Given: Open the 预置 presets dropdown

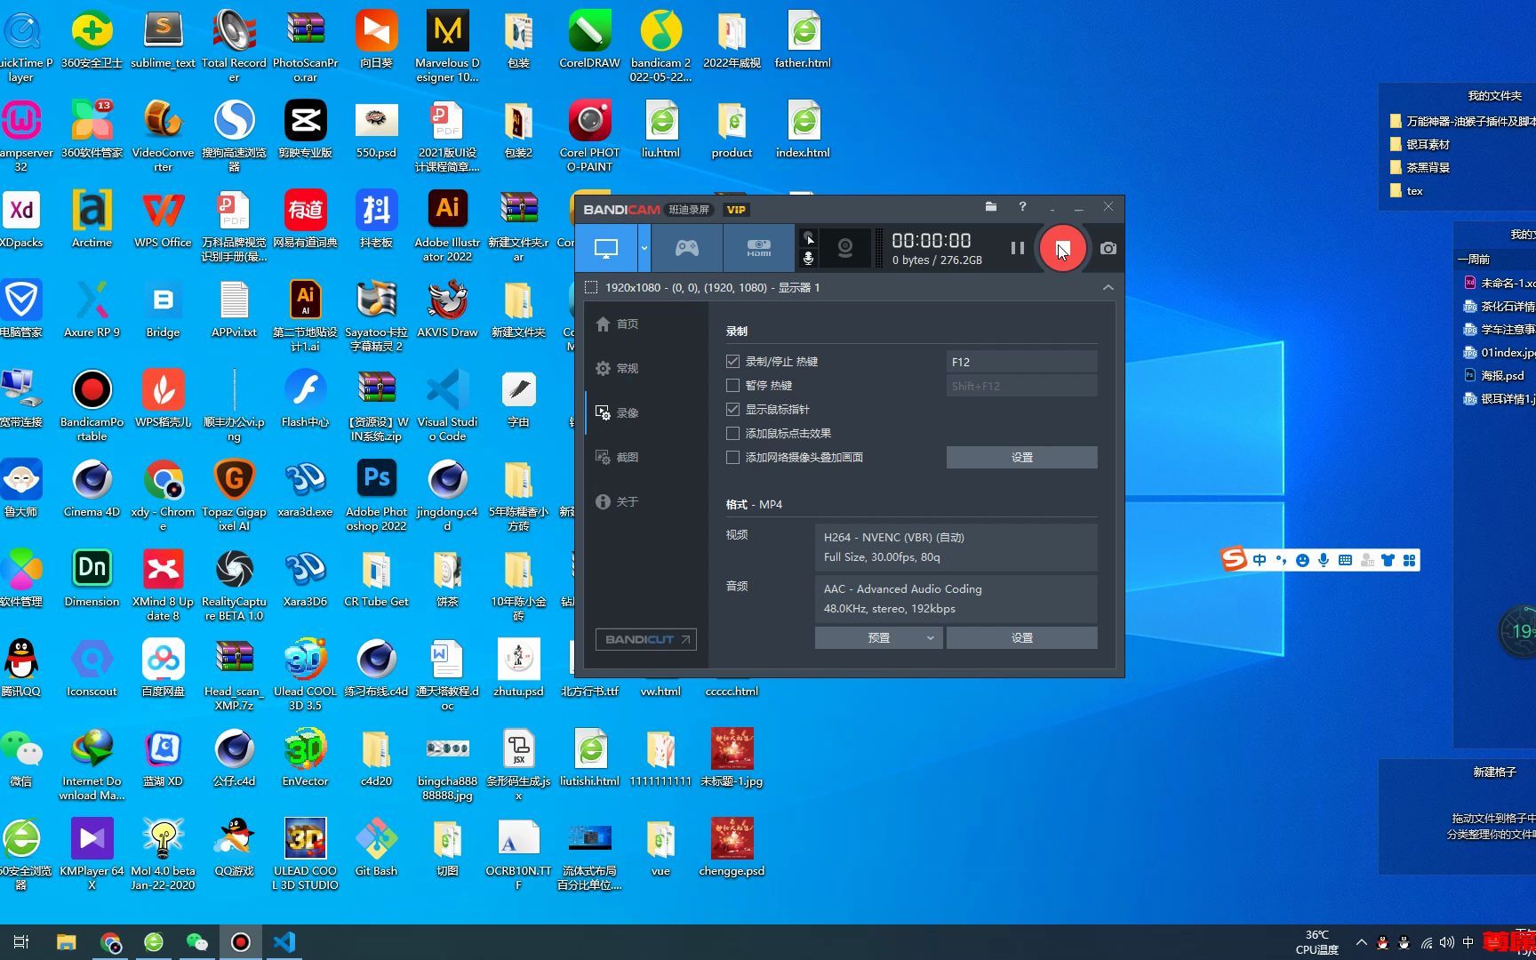Looking at the screenshot, I should tap(878, 637).
